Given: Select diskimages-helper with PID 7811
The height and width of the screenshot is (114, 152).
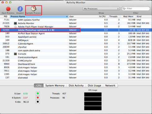Looking at the screenshot, I should (x=76, y=71).
